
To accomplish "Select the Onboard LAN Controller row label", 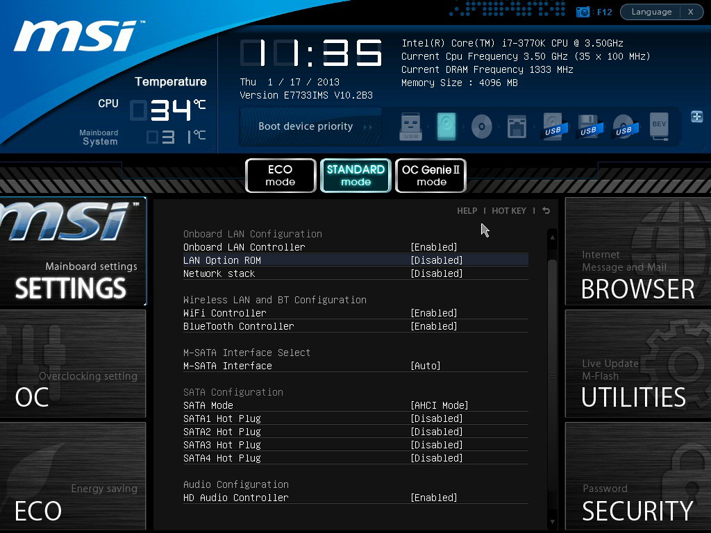I will 244,247.
